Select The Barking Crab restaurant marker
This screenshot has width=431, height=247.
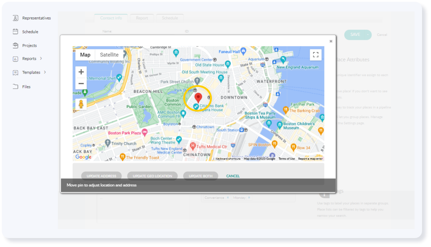286,109
